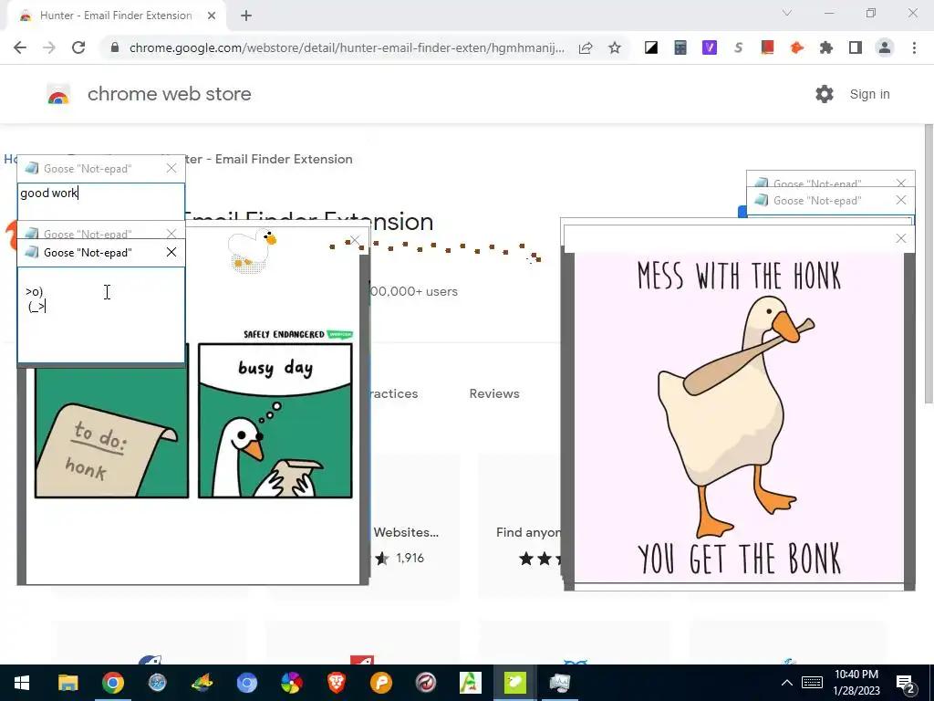Click the address bar URL
The height and width of the screenshot is (701, 934).
347,47
